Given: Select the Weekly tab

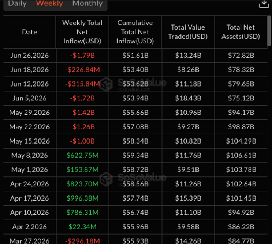Looking at the screenshot, I should click(49, 3).
